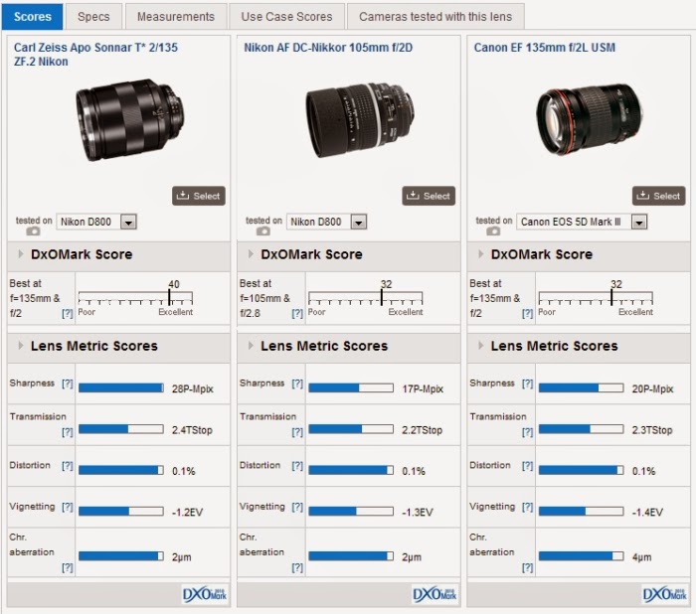Collapse DxOMark Score for Carl Zeiss

coord(21,254)
